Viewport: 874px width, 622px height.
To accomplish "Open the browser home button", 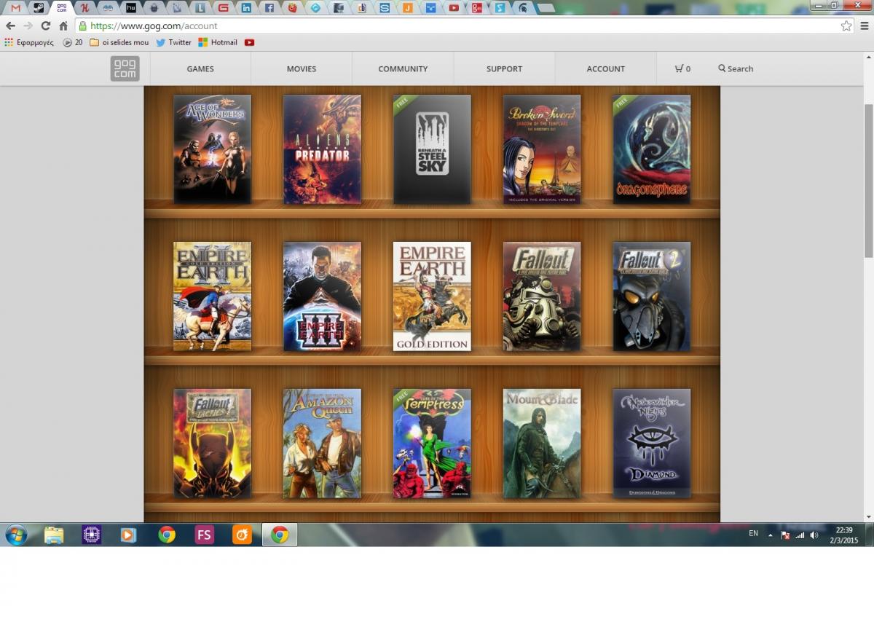I will (63, 25).
